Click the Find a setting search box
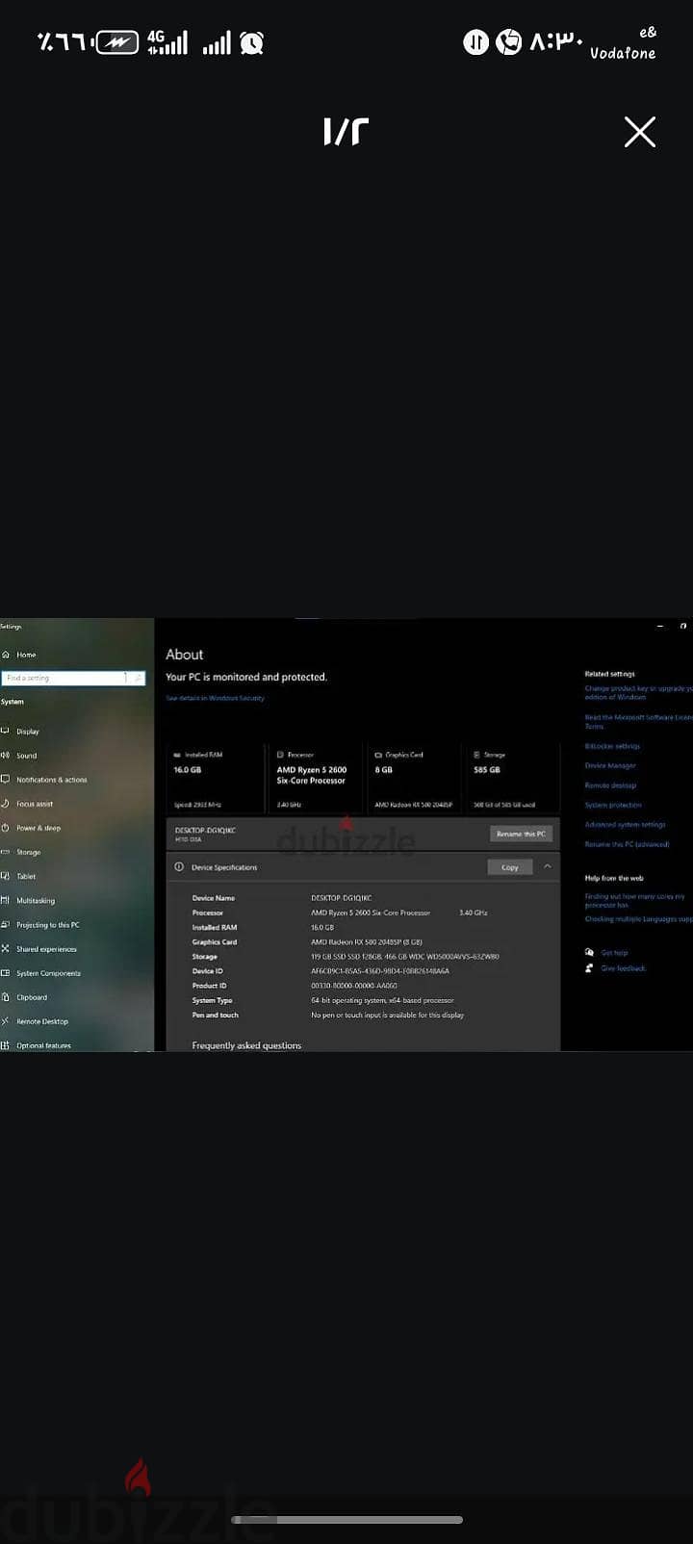 pyautogui.click(x=73, y=678)
